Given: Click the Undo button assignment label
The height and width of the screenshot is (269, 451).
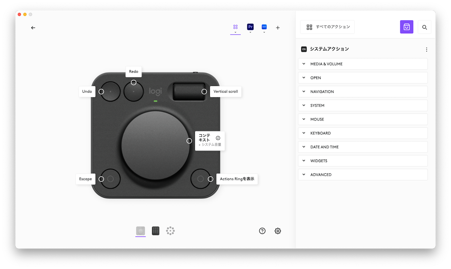Looking at the screenshot, I should [87, 91].
